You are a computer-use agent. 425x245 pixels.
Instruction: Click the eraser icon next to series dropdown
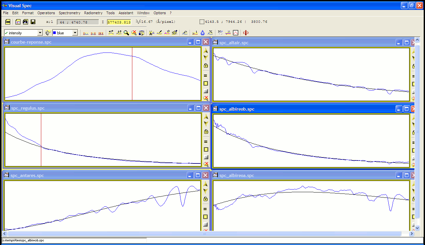pos(48,33)
